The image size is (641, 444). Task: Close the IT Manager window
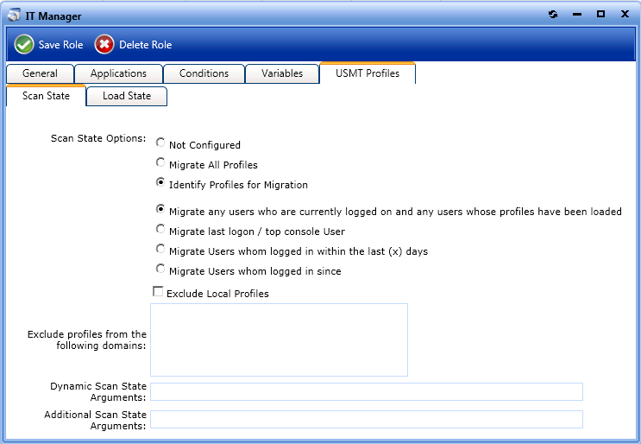click(625, 14)
